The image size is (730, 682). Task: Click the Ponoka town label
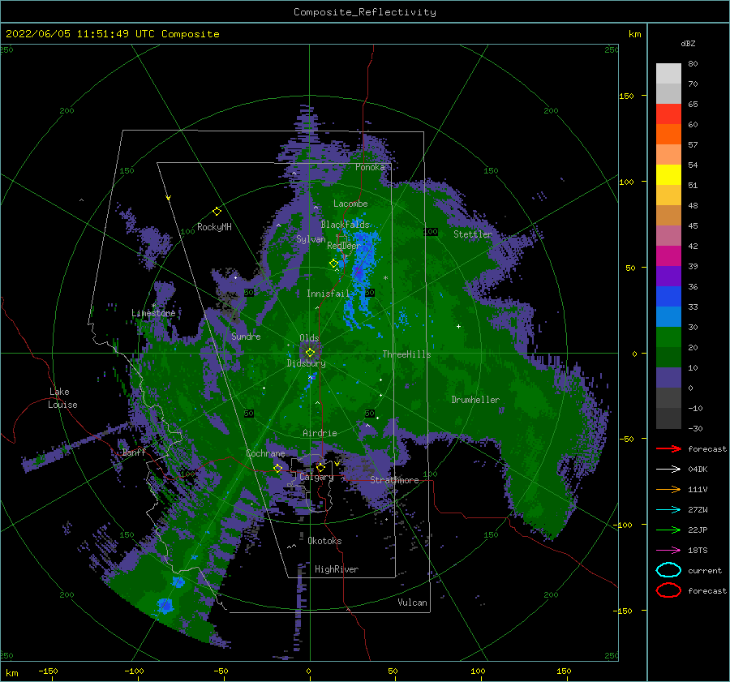pos(370,167)
